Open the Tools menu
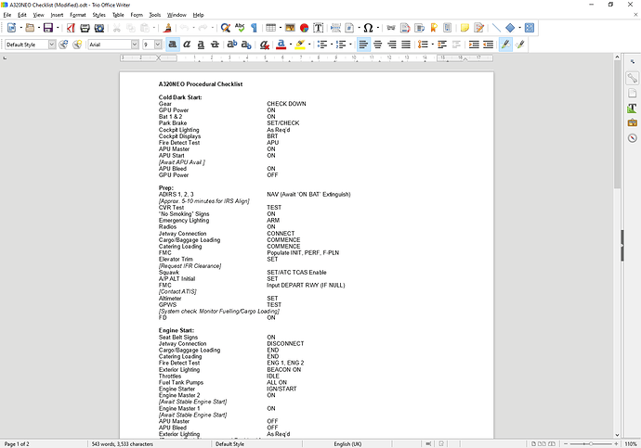 154,15
